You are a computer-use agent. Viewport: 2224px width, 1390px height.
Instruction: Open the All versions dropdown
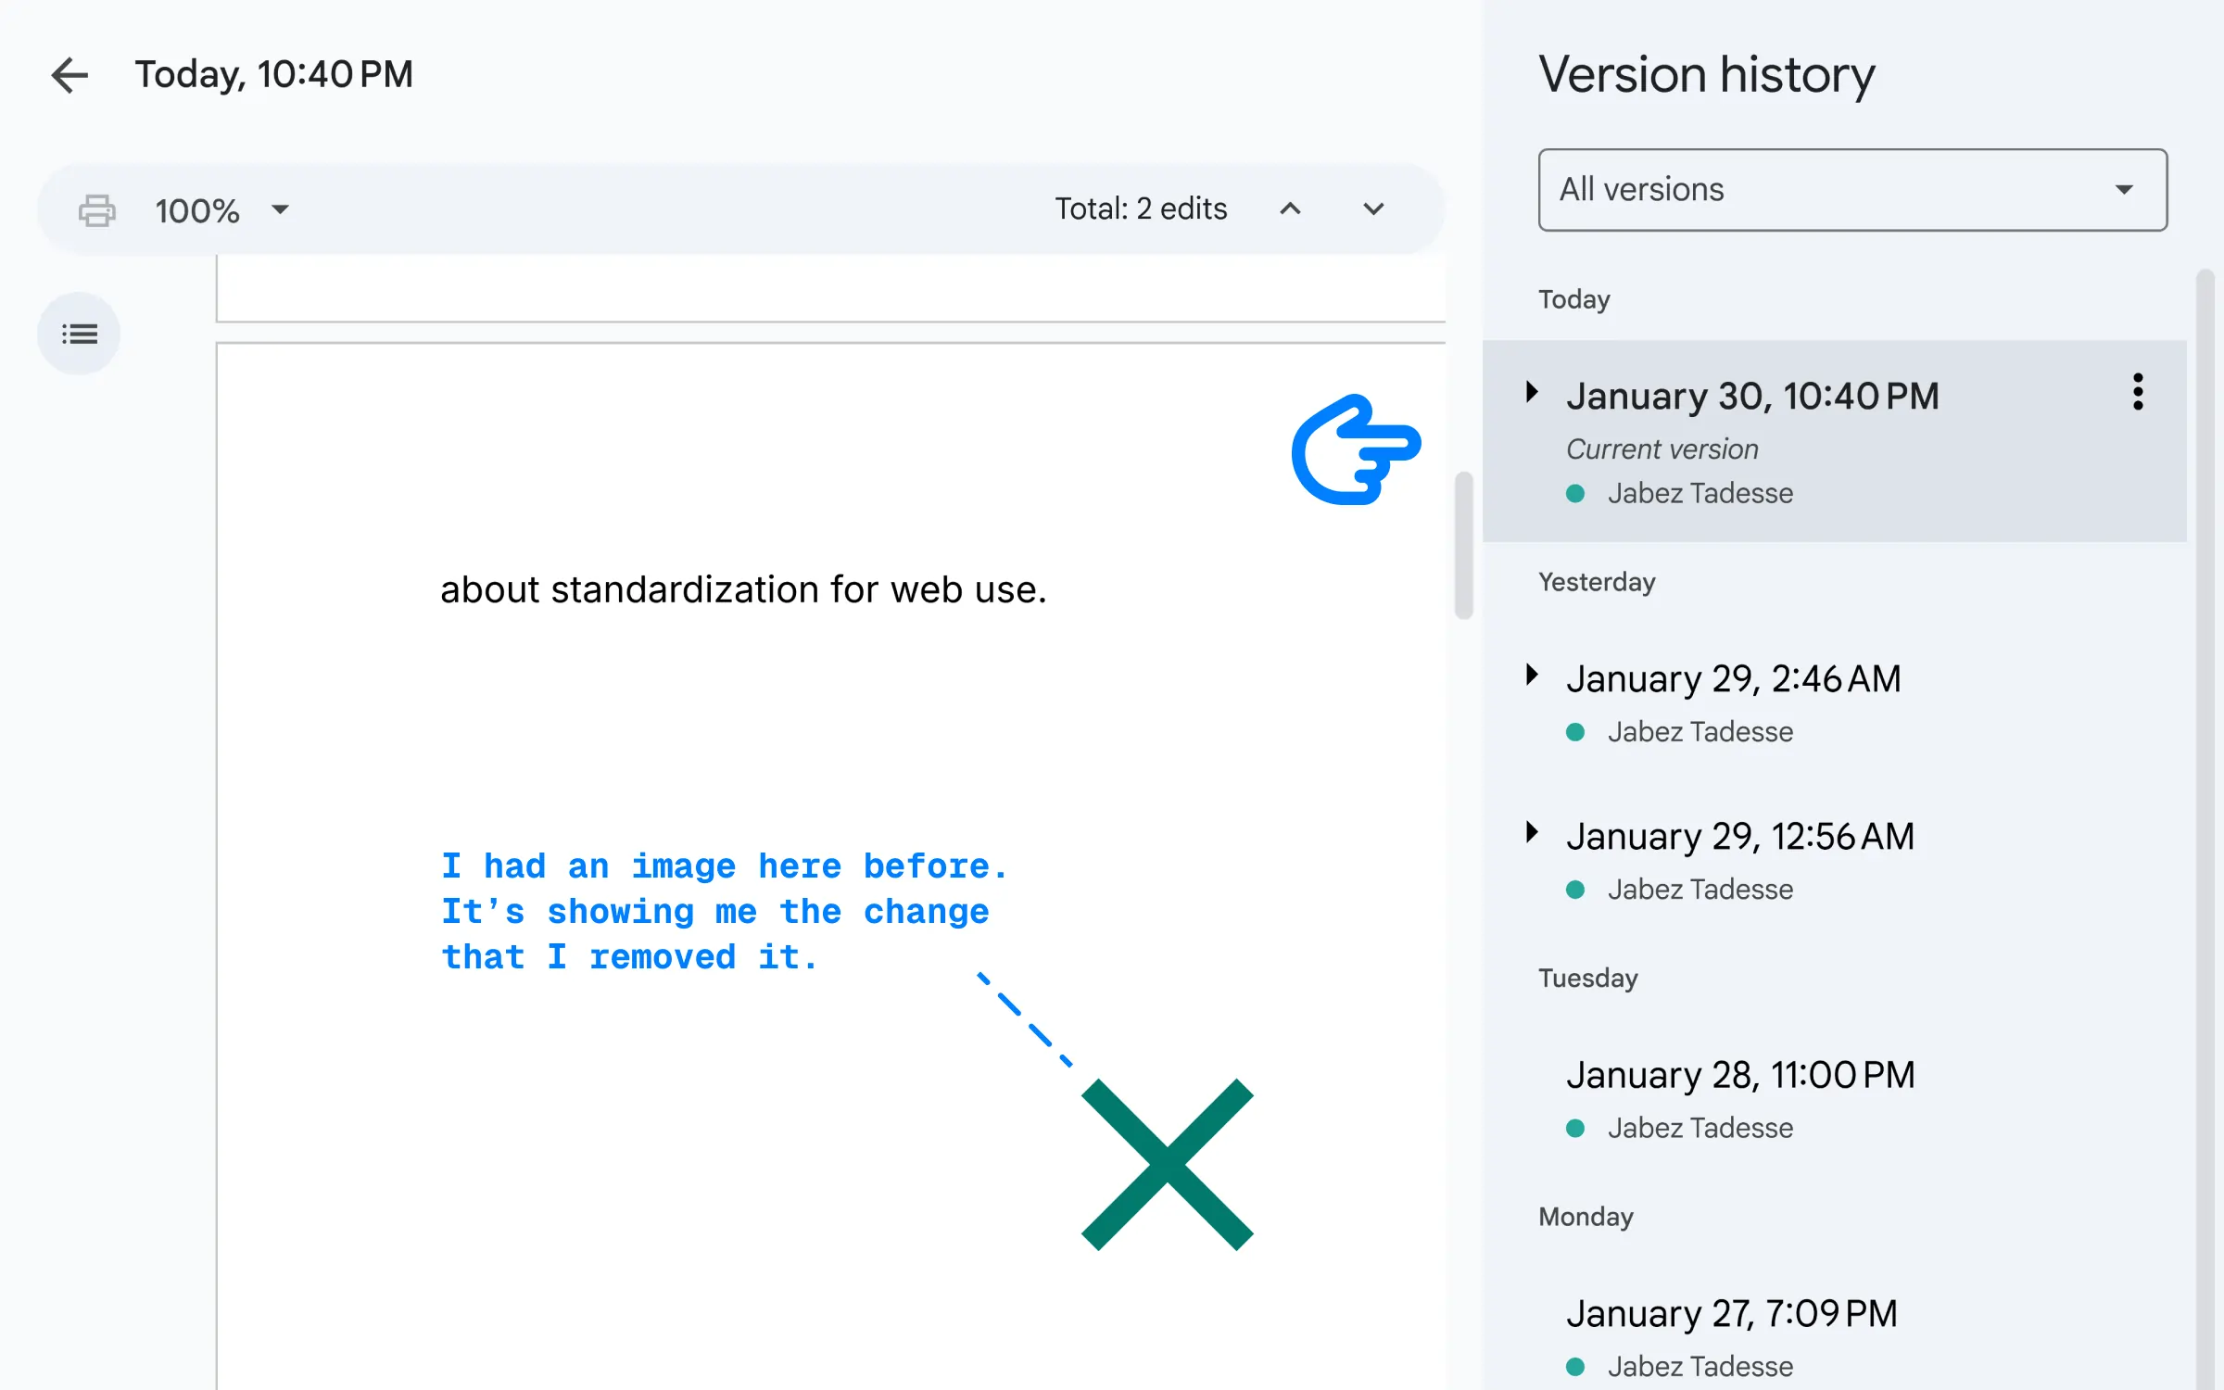(x=1852, y=190)
